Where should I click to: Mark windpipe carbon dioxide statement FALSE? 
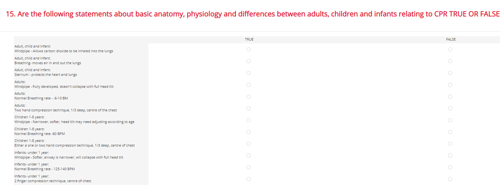point(450,49)
